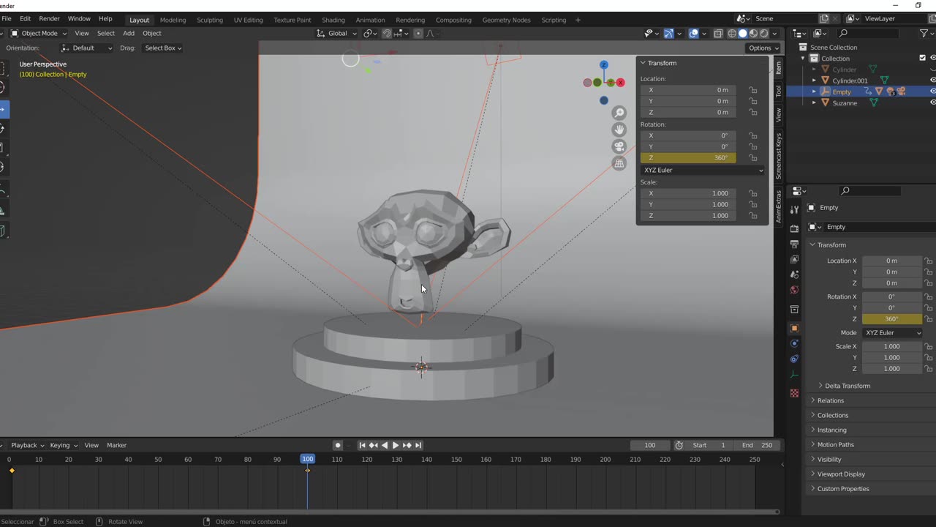The width and height of the screenshot is (936, 527).
Task: Switch to wireframe shading mode
Action: pos(732,33)
